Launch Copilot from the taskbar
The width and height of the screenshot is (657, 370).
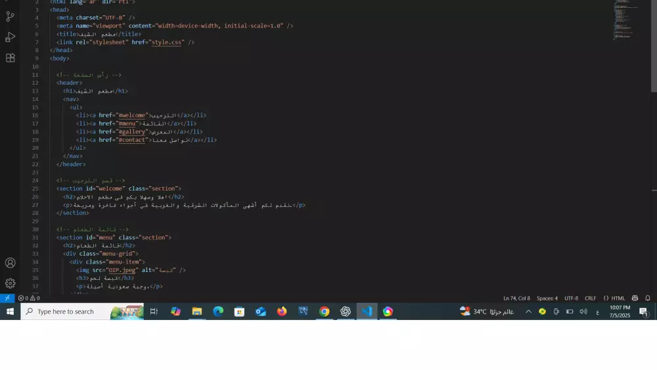click(175, 312)
